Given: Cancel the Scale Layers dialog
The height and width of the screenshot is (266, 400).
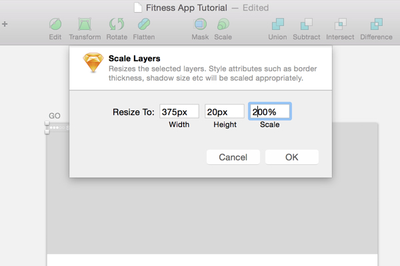Looking at the screenshot, I should pos(233,157).
